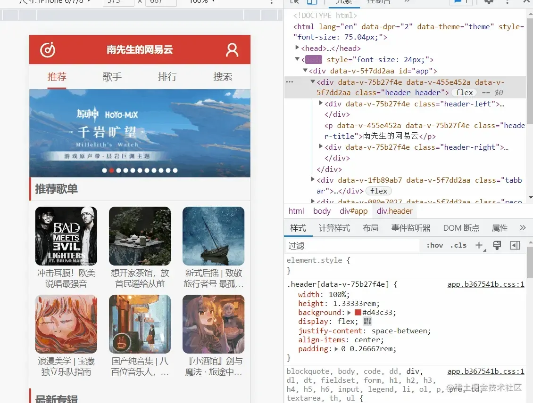The width and height of the screenshot is (533, 403).
Task: Select html in the breadcrumb bar
Action: click(x=296, y=211)
